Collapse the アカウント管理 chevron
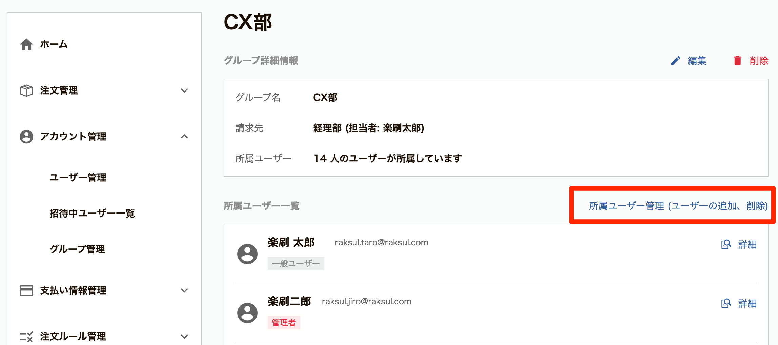 point(184,137)
